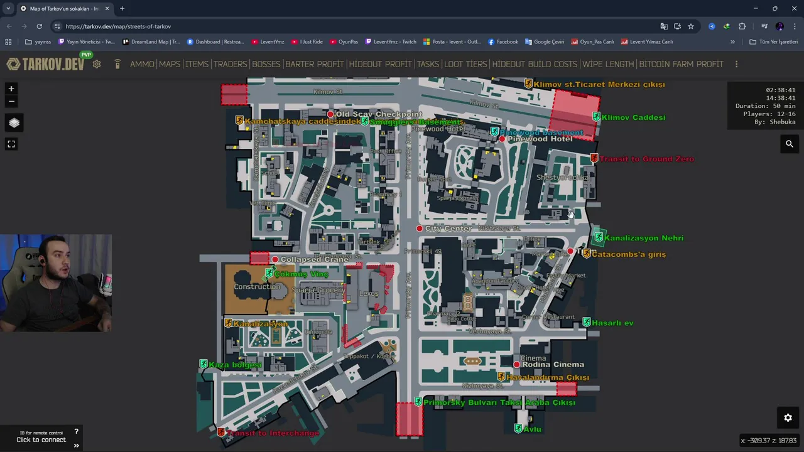Zoom out the map with minus button
The width and height of the screenshot is (804, 452).
11,101
